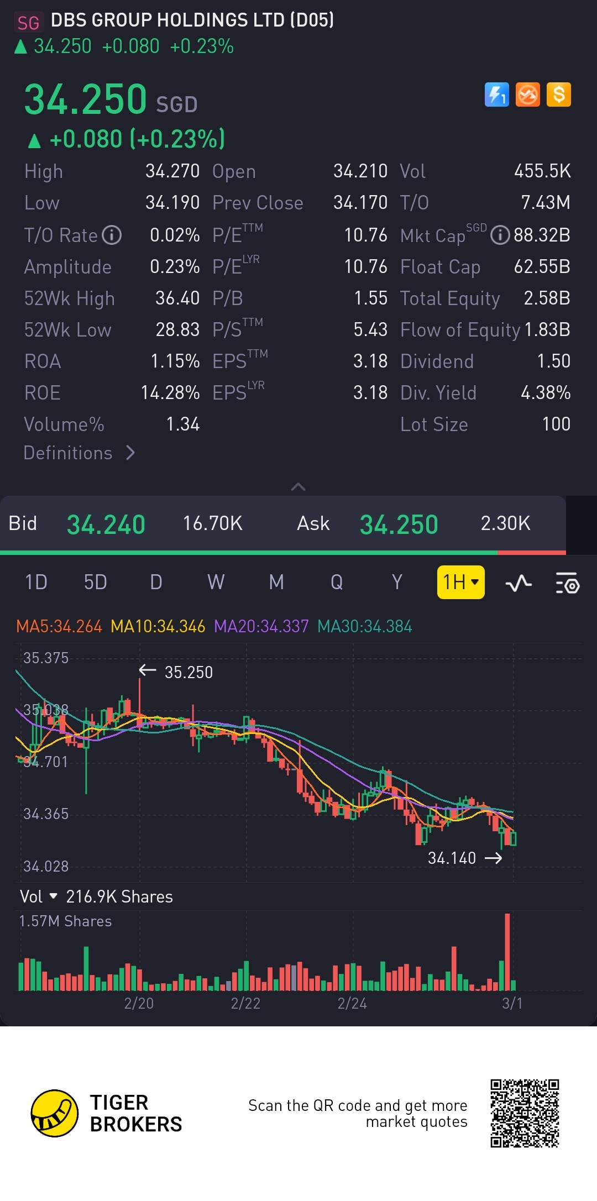597x1201 pixels.
Task: Tap the Dividend value 1.50
Action: (x=554, y=361)
